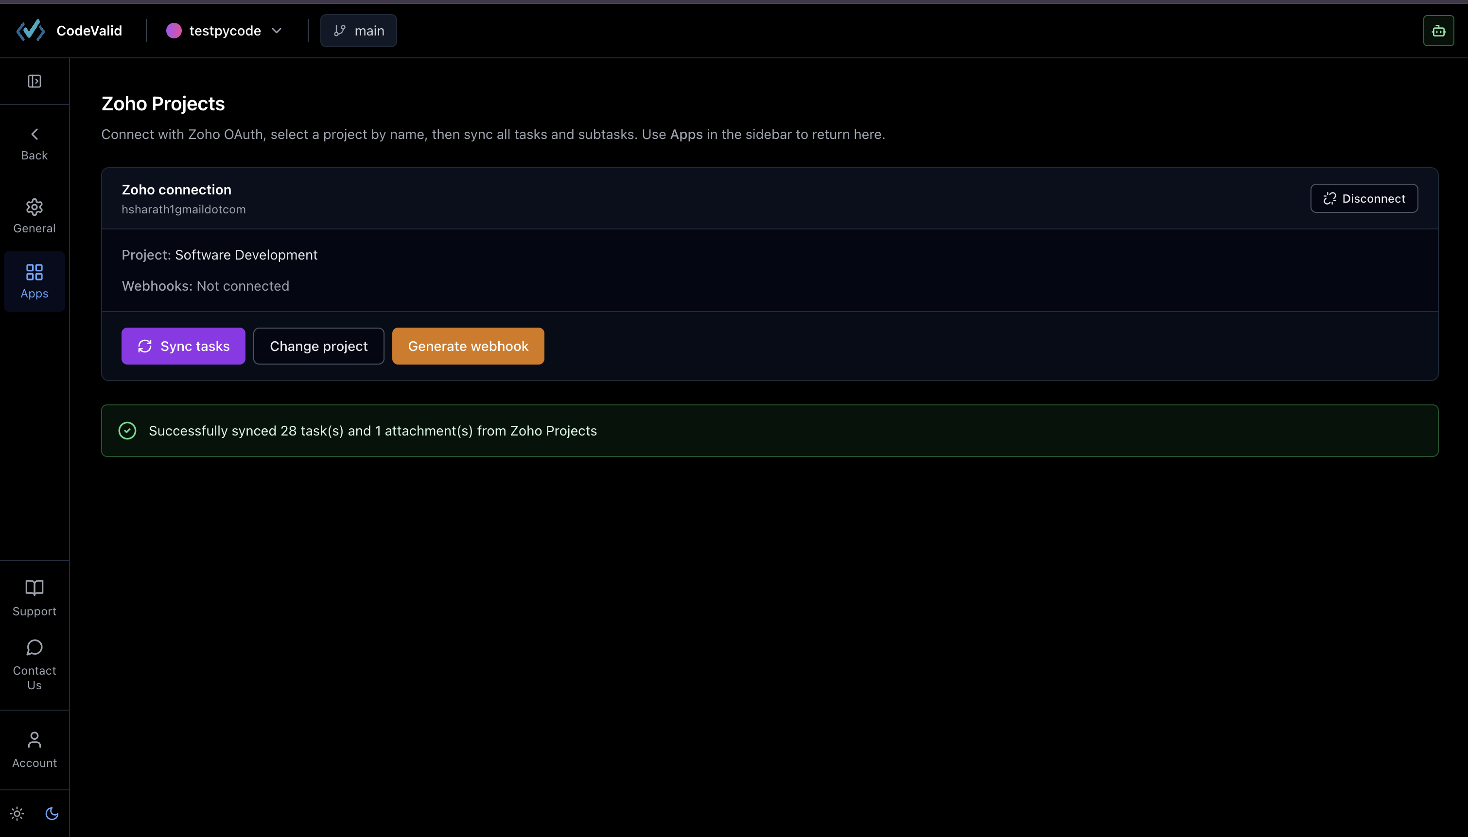This screenshot has height=837, width=1468.
Task: Select the Connect with Zoho OAuth description
Action: [493, 134]
